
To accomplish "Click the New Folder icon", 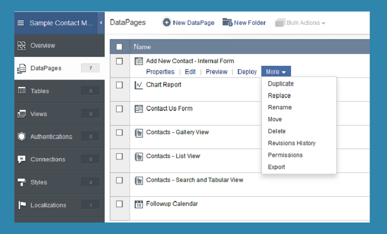I will pyautogui.click(x=227, y=22).
